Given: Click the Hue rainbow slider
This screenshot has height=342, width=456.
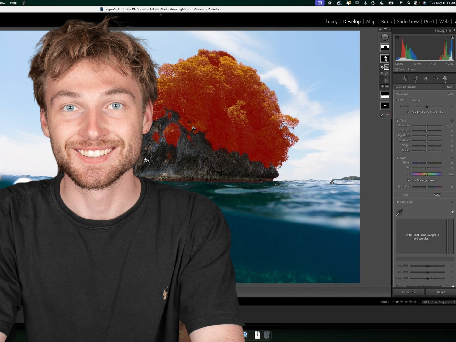Looking at the screenshot, I should (427, 174).
